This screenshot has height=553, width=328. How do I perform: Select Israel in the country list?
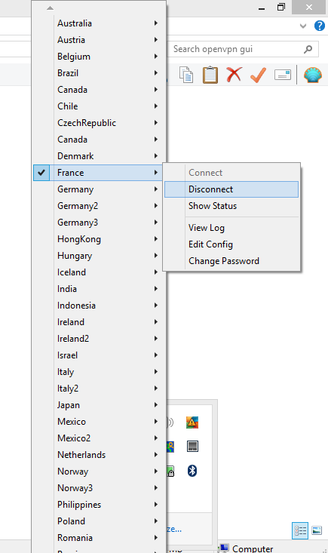coord(98,355)
